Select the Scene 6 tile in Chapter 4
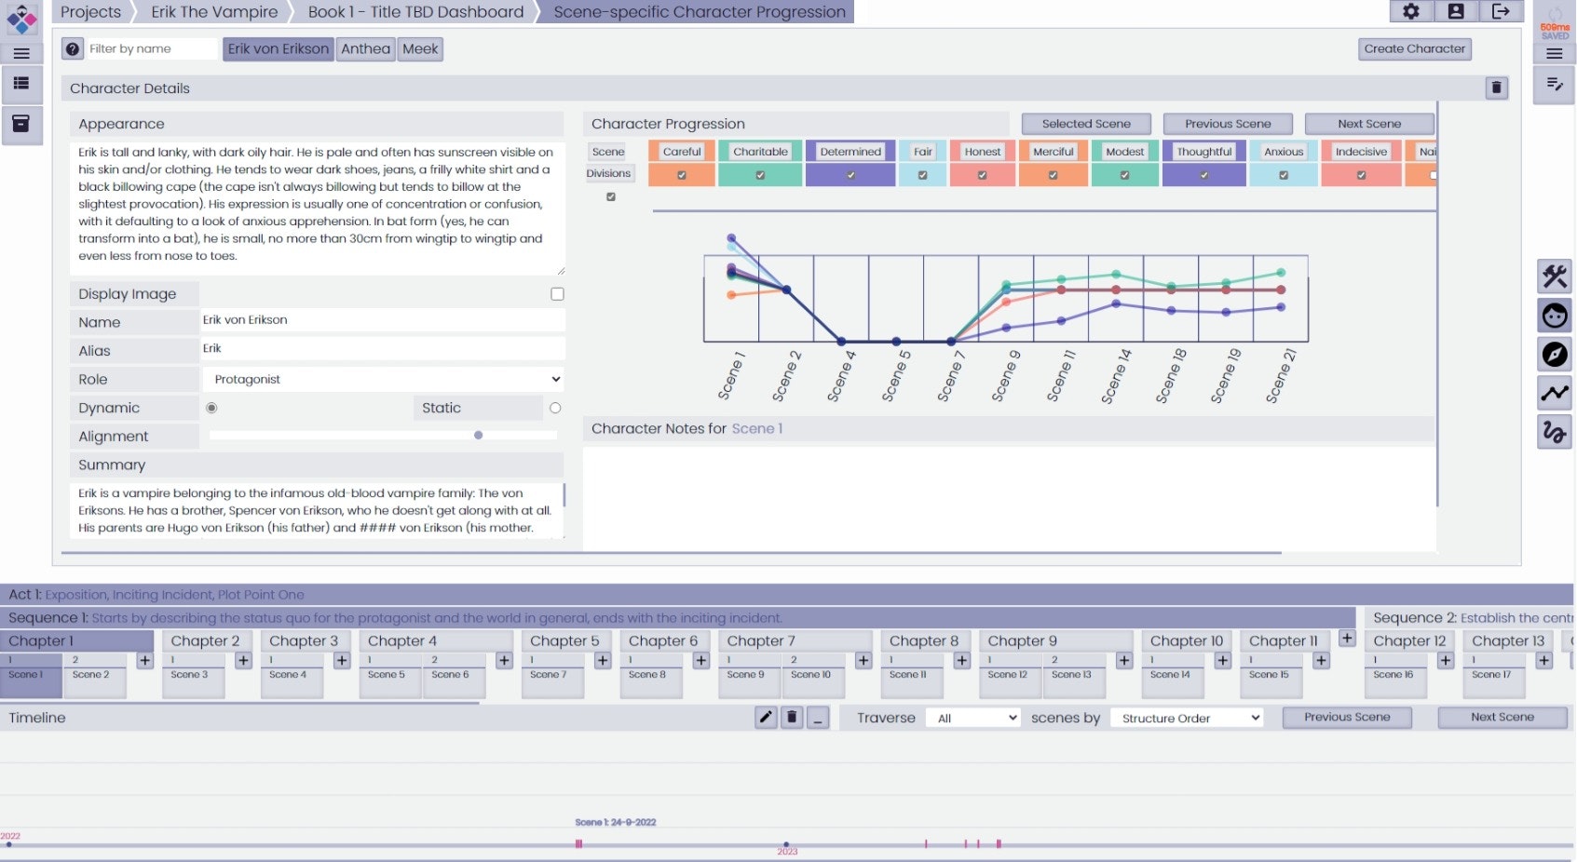Viewport: 1577px width, 862px height. [x=453, y=676]
